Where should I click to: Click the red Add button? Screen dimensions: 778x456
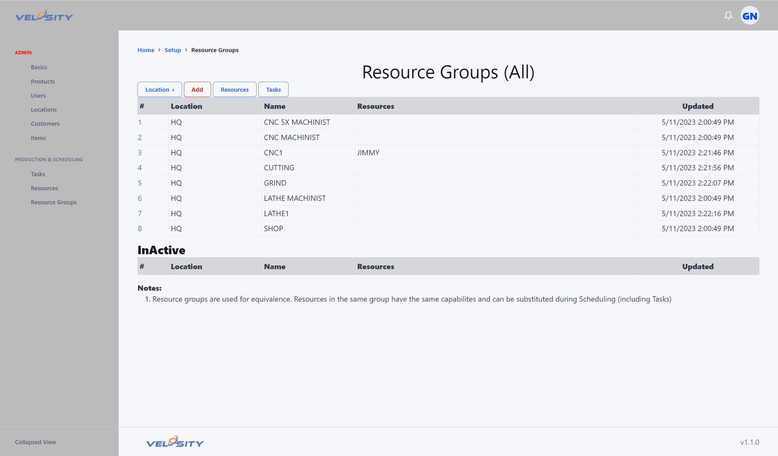click(x=197, y=90)
